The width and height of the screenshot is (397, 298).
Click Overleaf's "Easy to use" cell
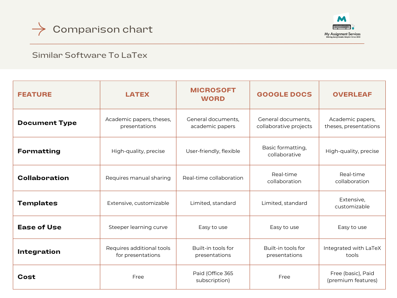352,227
